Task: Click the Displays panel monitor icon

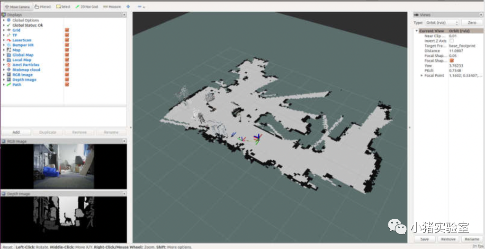Action: click(4, 15)
